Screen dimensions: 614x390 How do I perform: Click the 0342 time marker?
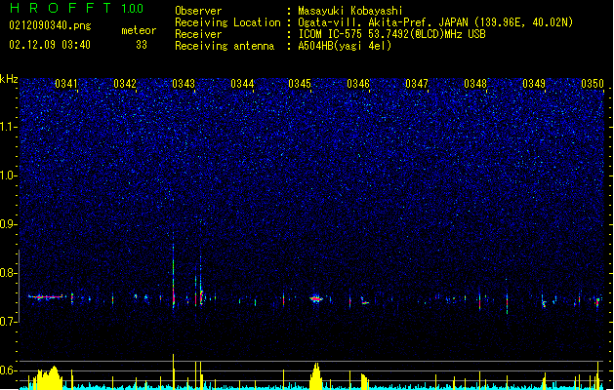(125, 84)
